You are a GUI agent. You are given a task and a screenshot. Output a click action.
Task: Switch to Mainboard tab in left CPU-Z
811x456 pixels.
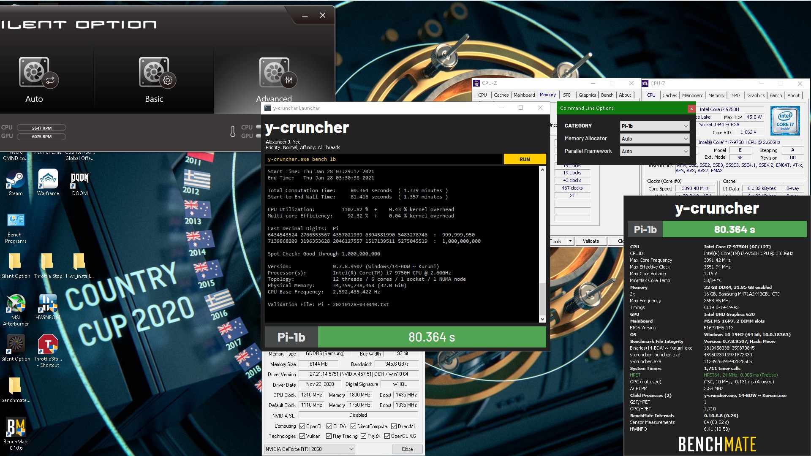pyautogui.click(x=524, y=95)
